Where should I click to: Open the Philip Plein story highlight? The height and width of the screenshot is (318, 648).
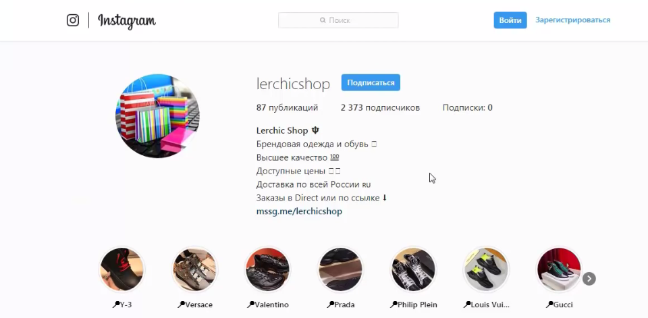point(413,269)
